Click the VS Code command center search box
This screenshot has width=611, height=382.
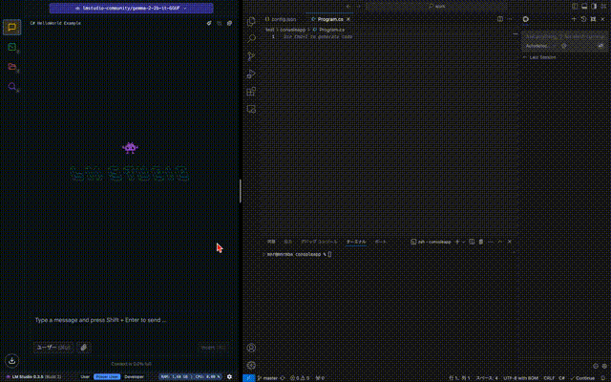coord(437,7)
